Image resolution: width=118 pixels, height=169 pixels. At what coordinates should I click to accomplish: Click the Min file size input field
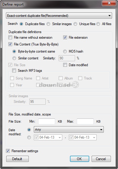47,121
